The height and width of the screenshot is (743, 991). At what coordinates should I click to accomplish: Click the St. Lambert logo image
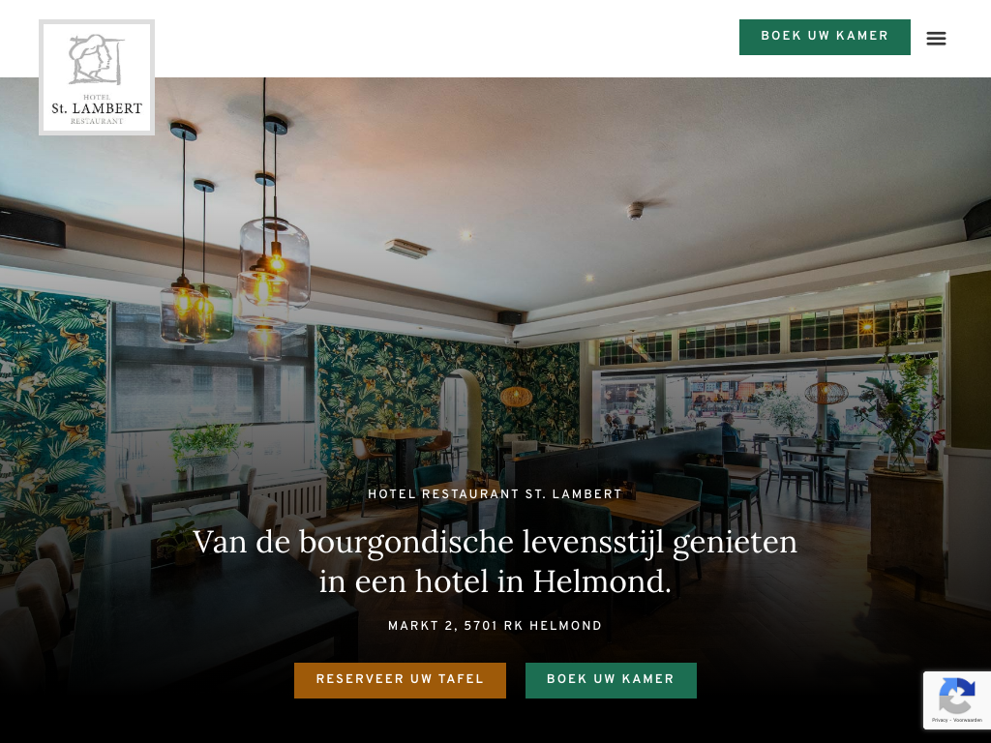coord(97,77)
